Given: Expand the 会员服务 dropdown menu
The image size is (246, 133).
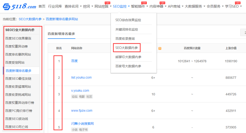Looking at the screenshot, I should (215, 6).
